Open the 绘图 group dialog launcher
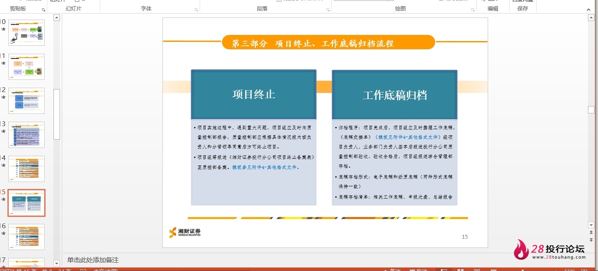Viewport: 598px width, 271px height. 473,10
